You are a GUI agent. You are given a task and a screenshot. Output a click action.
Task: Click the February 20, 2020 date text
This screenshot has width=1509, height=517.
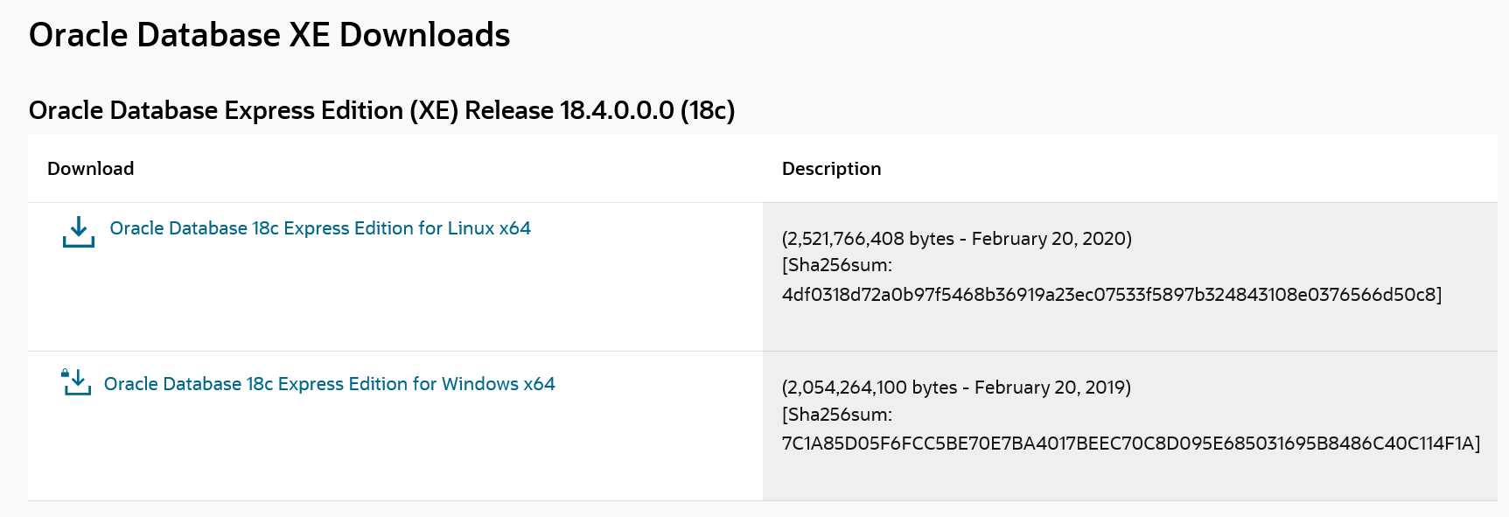[x=1049, y=239]
